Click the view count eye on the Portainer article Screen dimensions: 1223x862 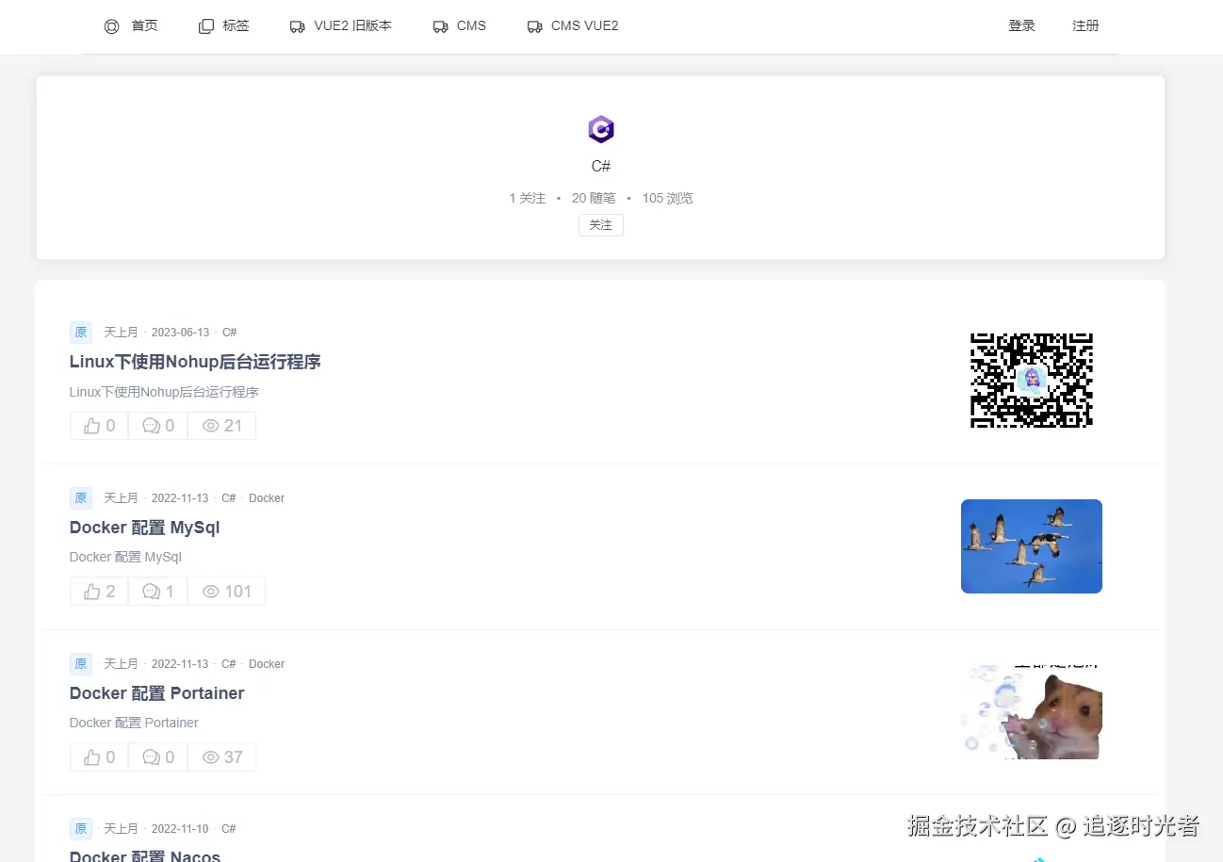(211, 757)
